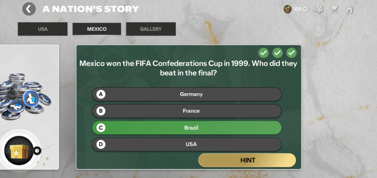Screen dimensions: 377x178
Task: Return to the home screen
Action: click(x=349, y=9)
